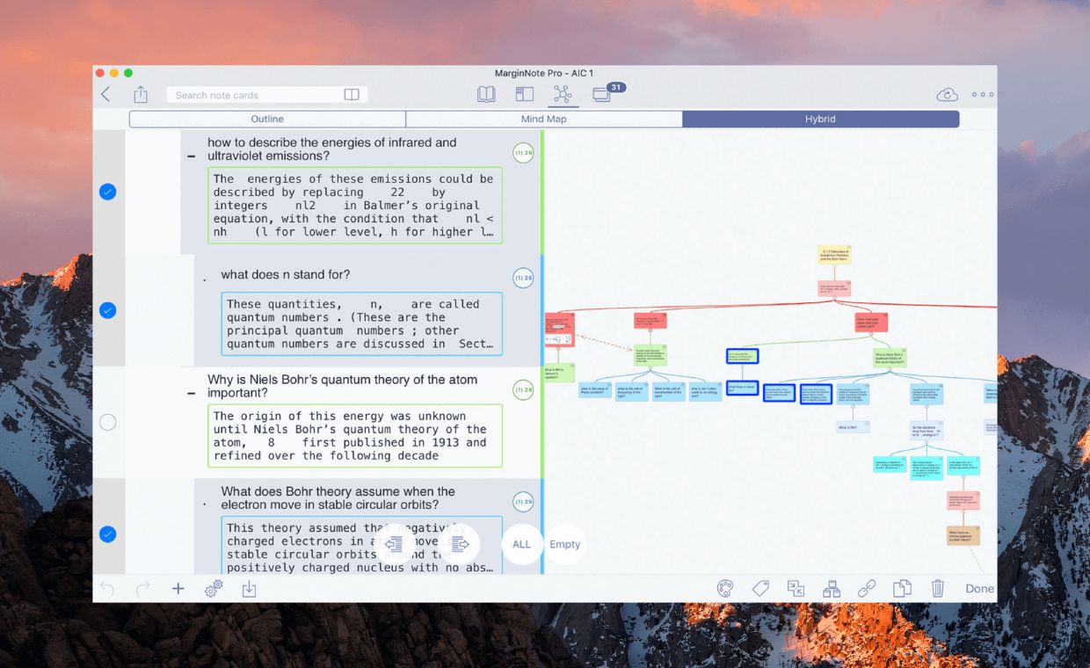Click the group hierarchy icon
The image size is (1090, 668).
coord(832,589)
